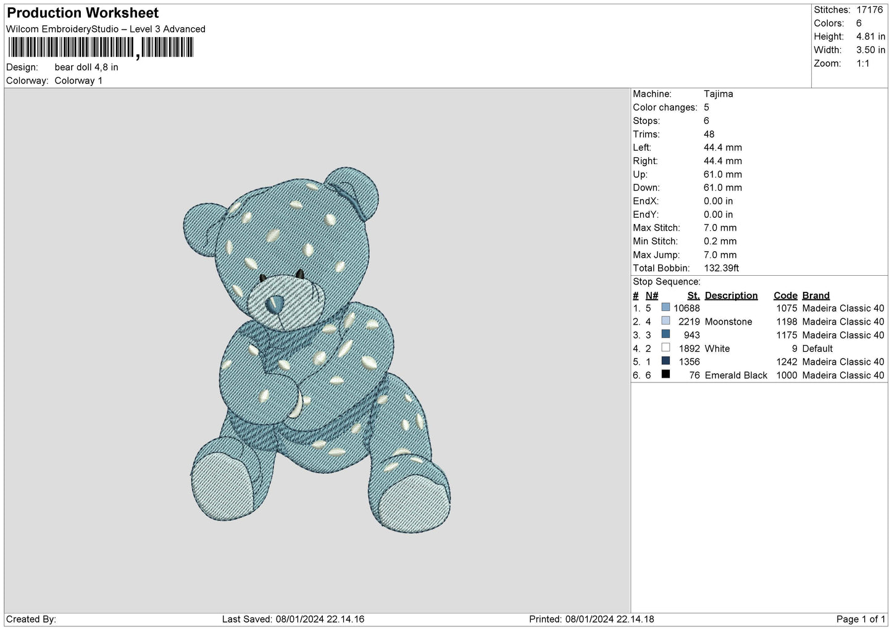Click the White color swatch
Screen dimensions: 892x630
(x=665, y=347)
